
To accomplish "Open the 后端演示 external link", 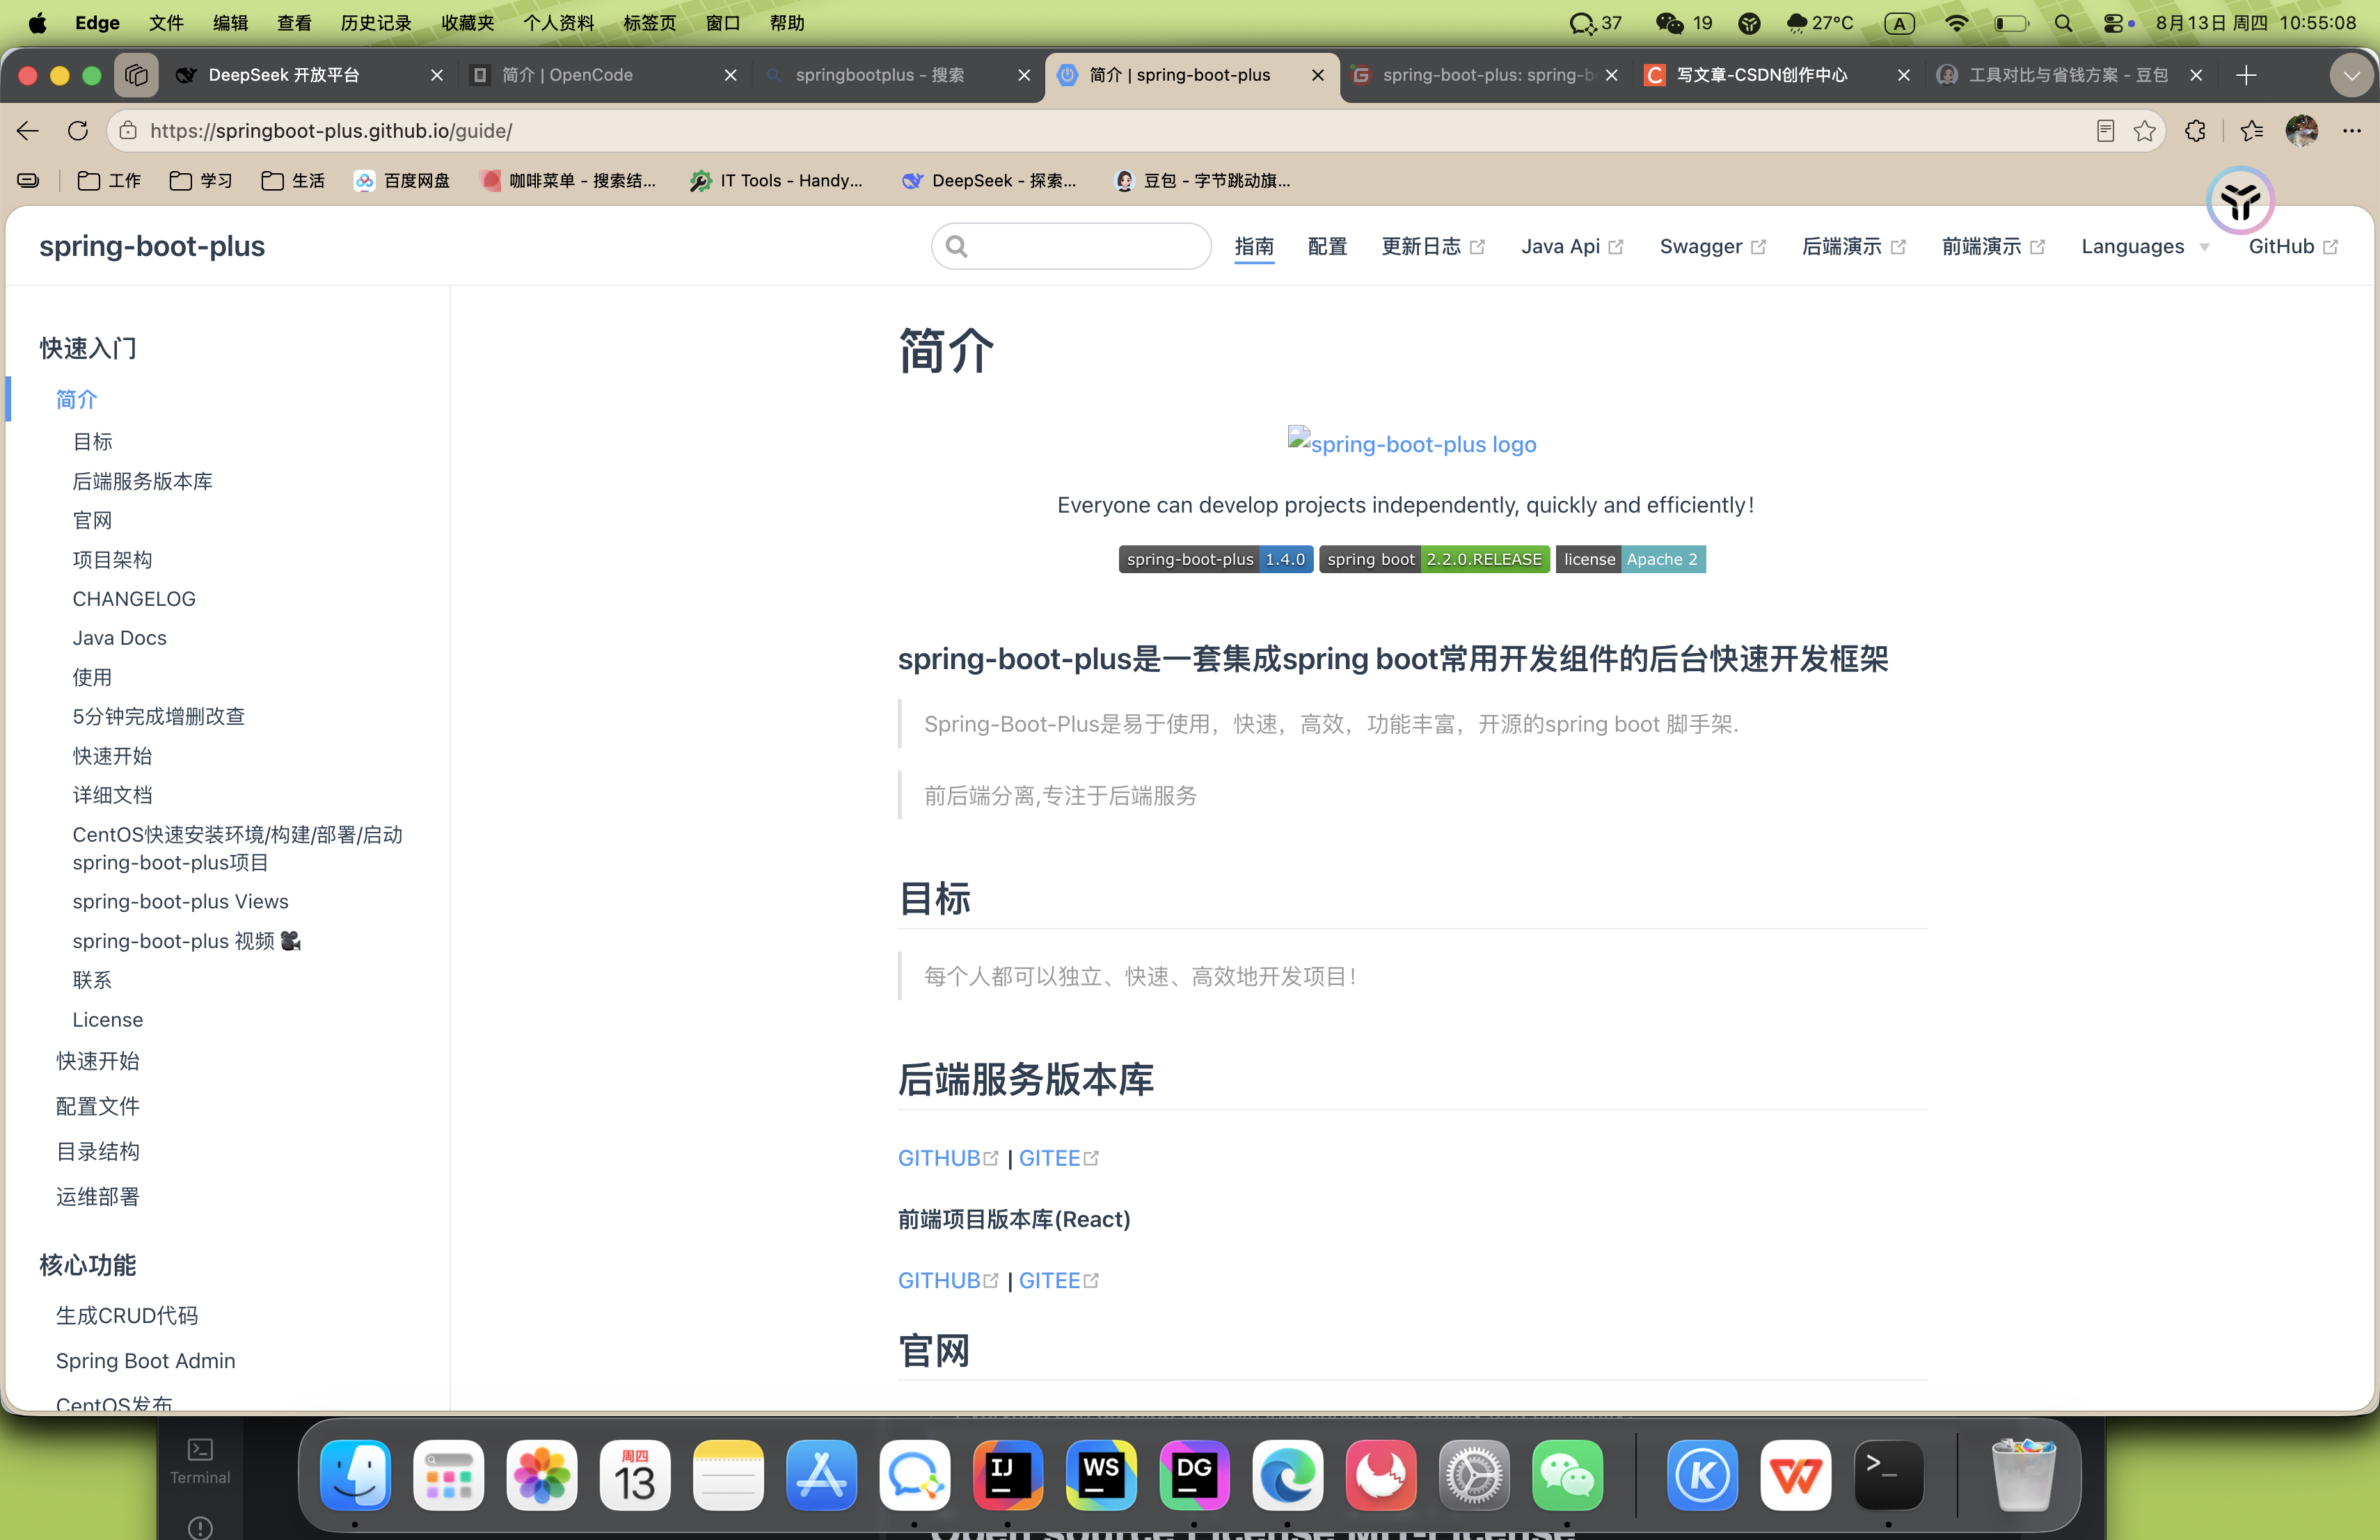I will click(1853, 247).
